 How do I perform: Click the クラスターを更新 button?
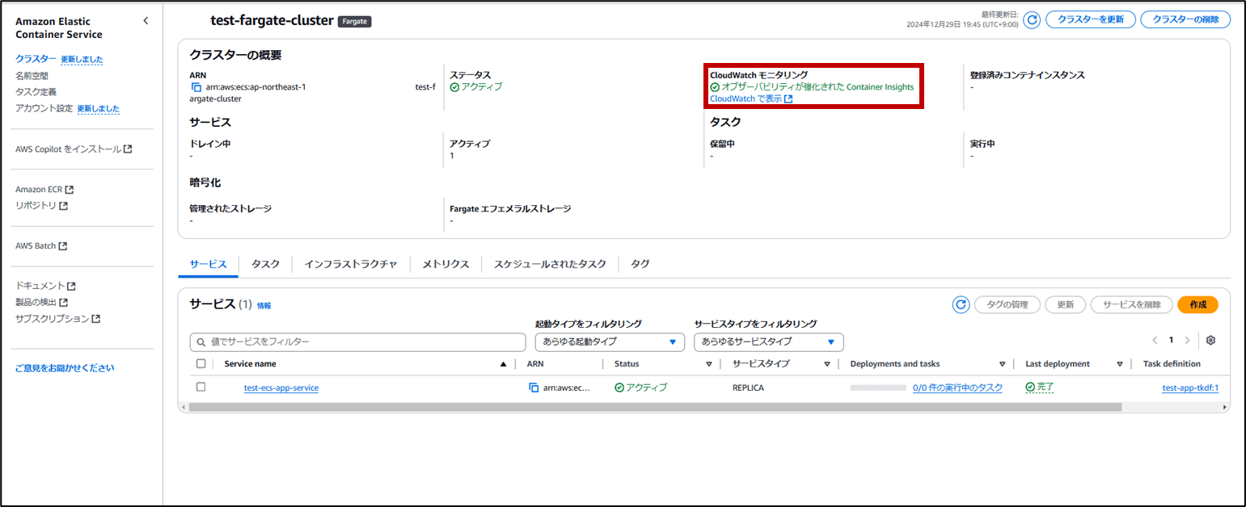[x=1090, y=20]
